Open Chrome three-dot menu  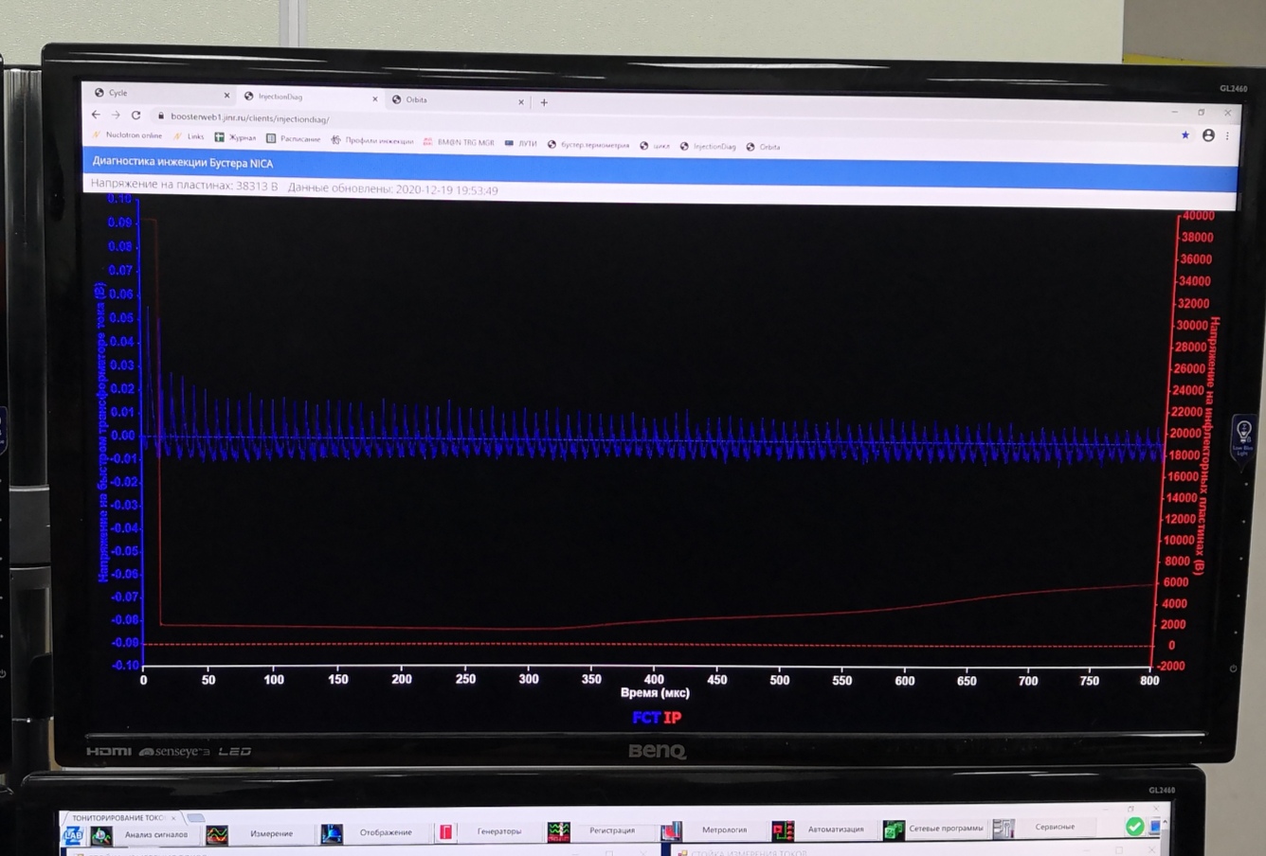[1227, 135]
